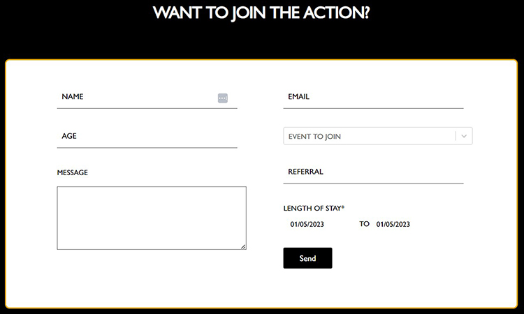This screenshot has width=524, height=314.
Task: Click the MESSAGE label above the text area
Action: (x=73, y=172)
